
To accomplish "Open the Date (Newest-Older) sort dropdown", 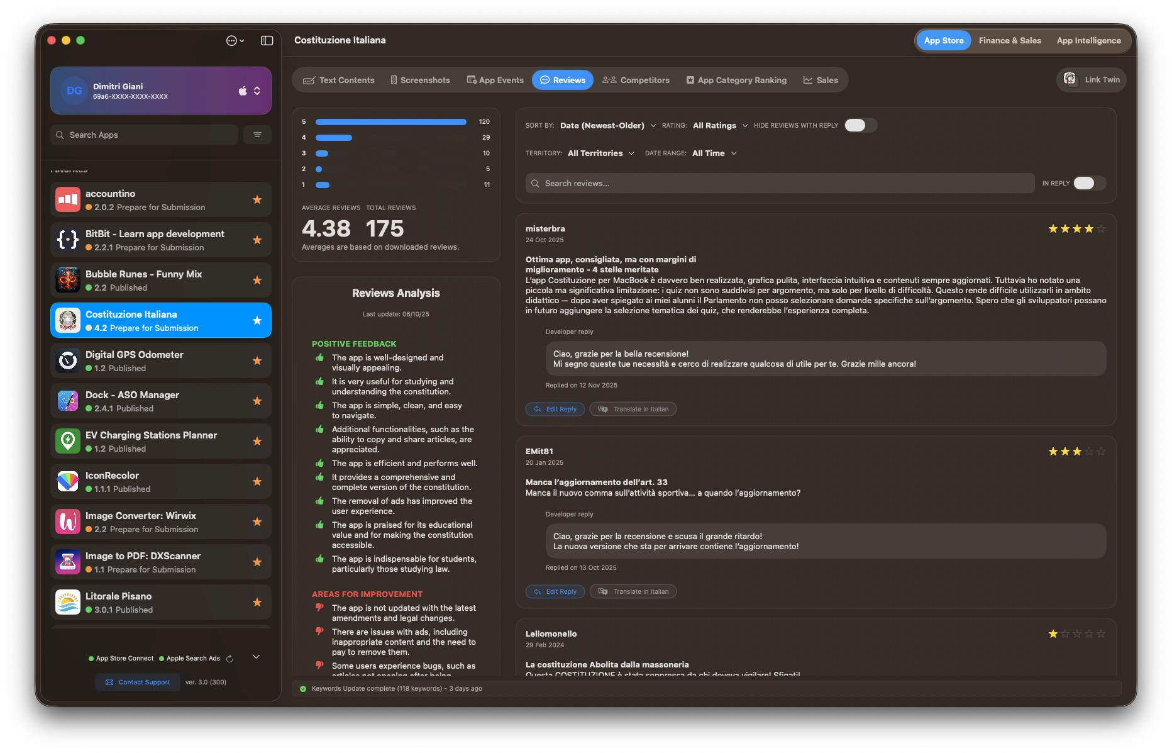I will tap(607, 125).
